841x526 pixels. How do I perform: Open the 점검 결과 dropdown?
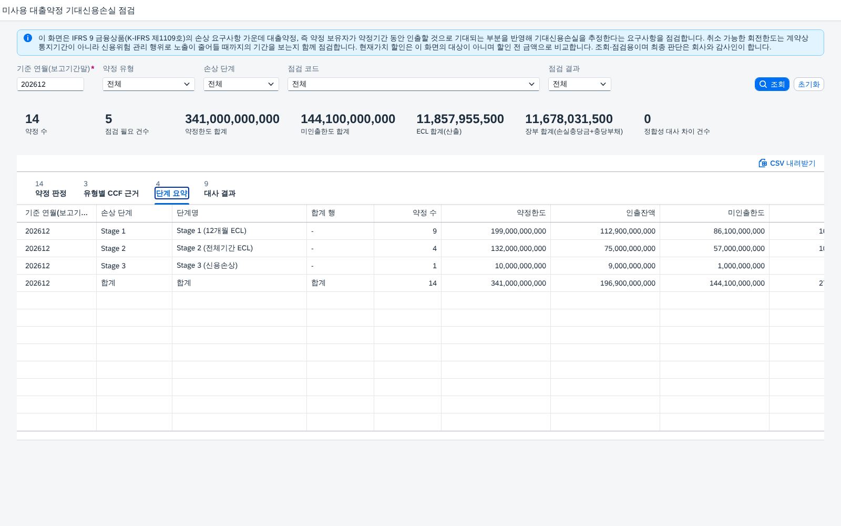point(580,84)
